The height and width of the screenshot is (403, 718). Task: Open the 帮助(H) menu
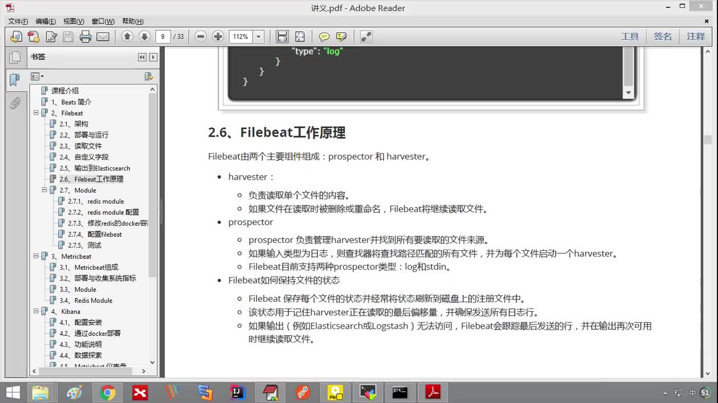[132, 21]
